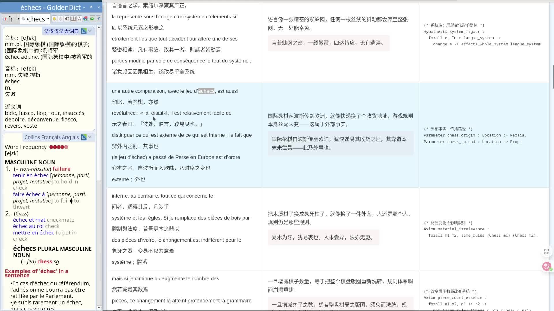Click the 法汉汉法大词典 dictionary icon
Viewport: 554px width, 311px height.
click(x=84, y=31)
